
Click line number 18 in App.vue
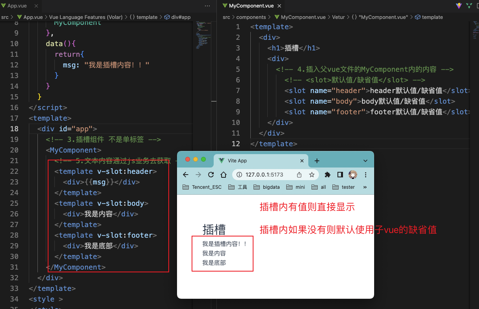14,128
